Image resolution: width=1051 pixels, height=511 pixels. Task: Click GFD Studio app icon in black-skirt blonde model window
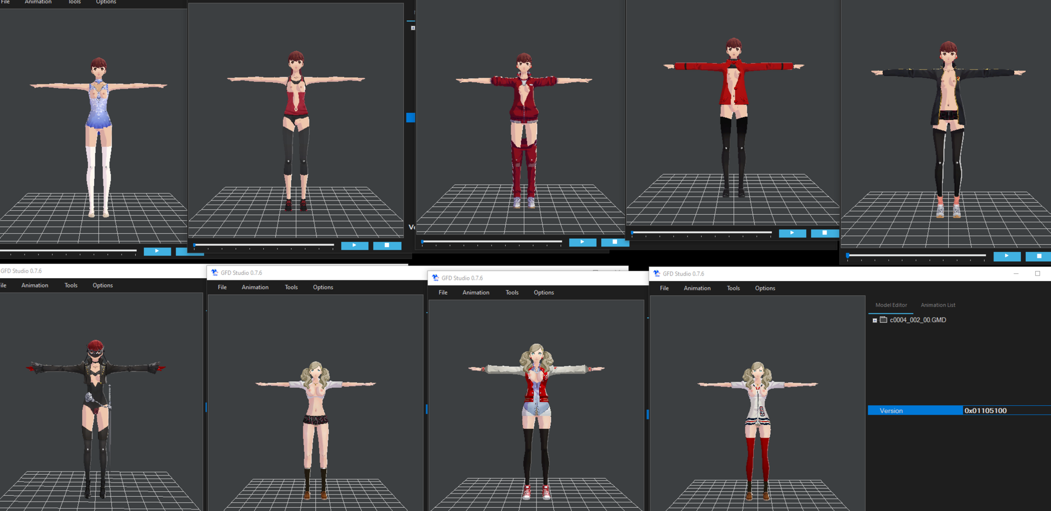215,272
